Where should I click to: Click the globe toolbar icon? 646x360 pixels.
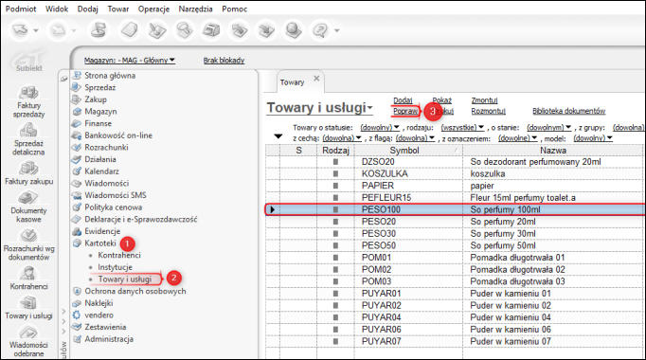coord(294,30)
